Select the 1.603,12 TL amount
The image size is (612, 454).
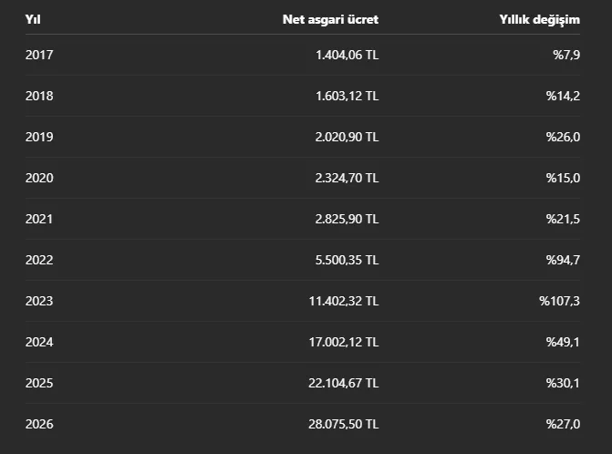[x=347, y=96]
